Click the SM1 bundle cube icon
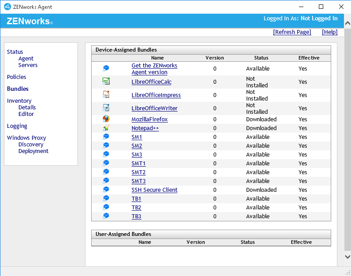 point(106,137)
